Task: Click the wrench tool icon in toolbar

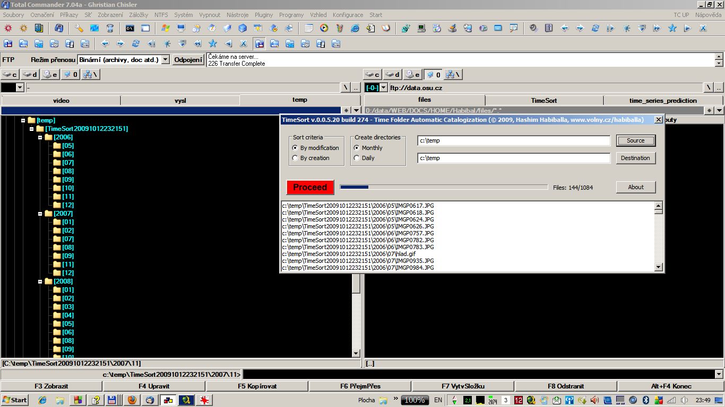Action: point(79,28)
